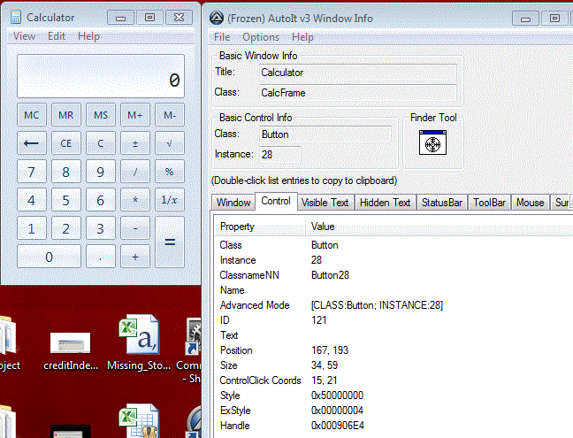
Task: Open the Help menu in AutoIt Window Info
Action: 302,37
